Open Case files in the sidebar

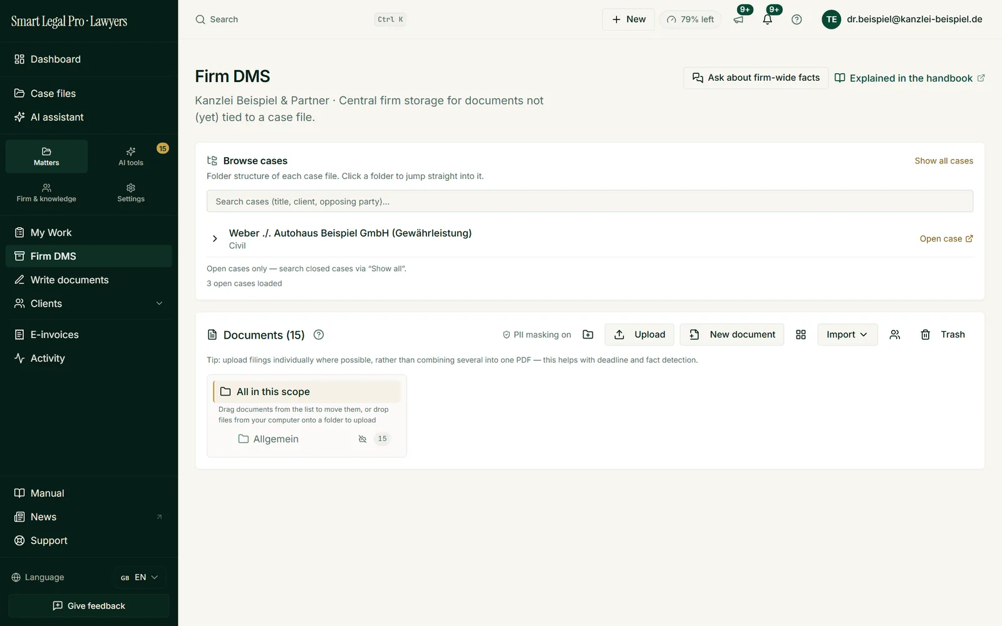tap(89, 93)
